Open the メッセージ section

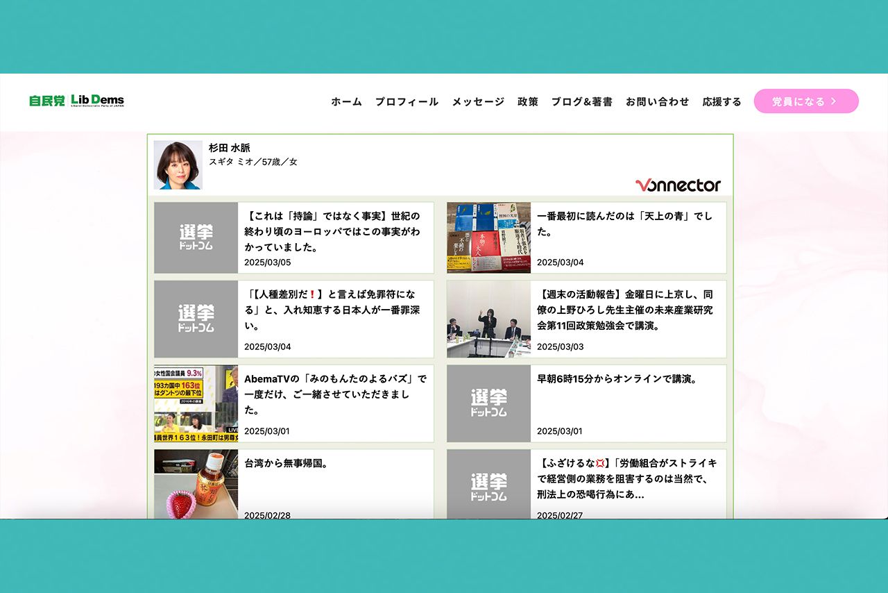(x=477, y=101)
